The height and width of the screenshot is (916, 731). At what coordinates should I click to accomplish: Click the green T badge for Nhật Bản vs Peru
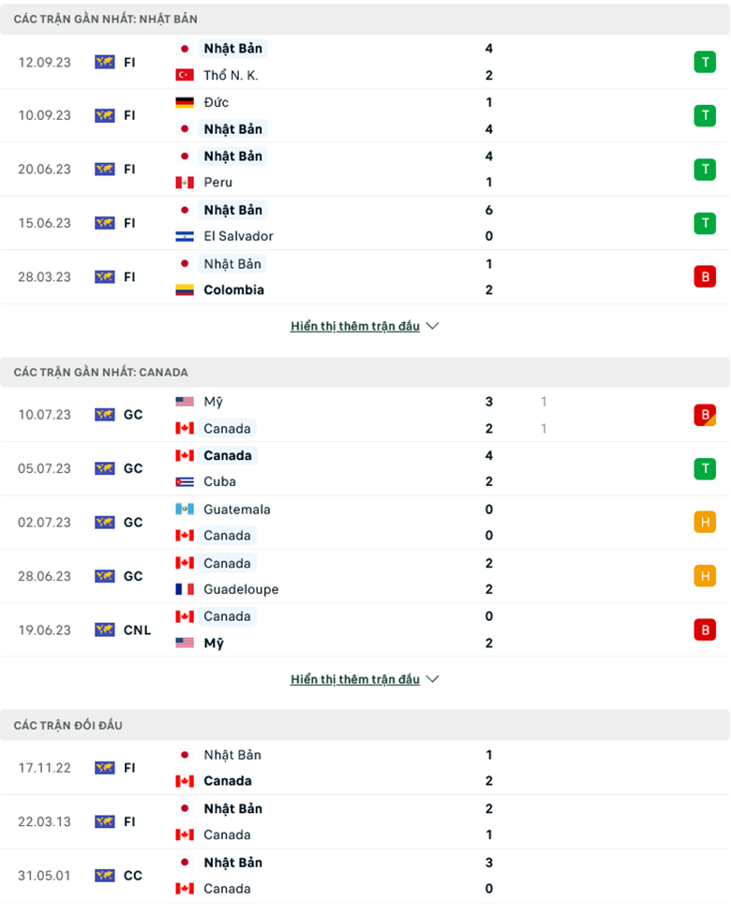pos(706,170)
